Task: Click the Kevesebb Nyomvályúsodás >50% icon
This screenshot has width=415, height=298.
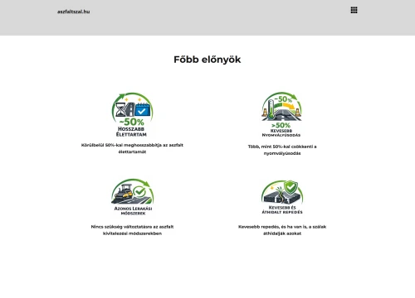Action: 281,114
